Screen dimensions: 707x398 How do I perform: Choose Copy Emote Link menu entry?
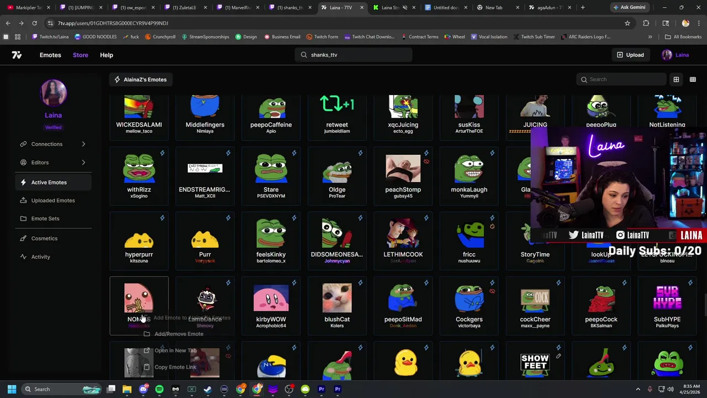170,367
